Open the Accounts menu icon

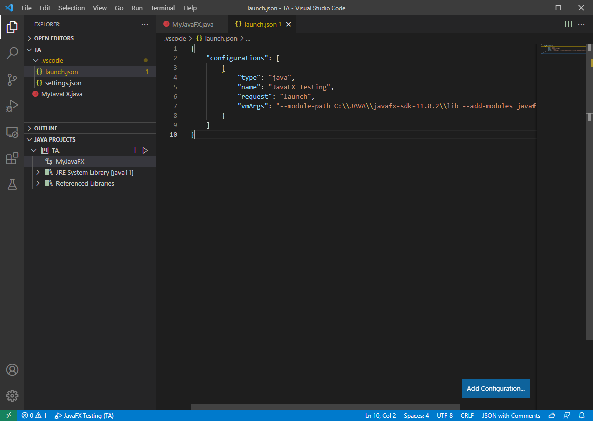(x=12, y=370)
